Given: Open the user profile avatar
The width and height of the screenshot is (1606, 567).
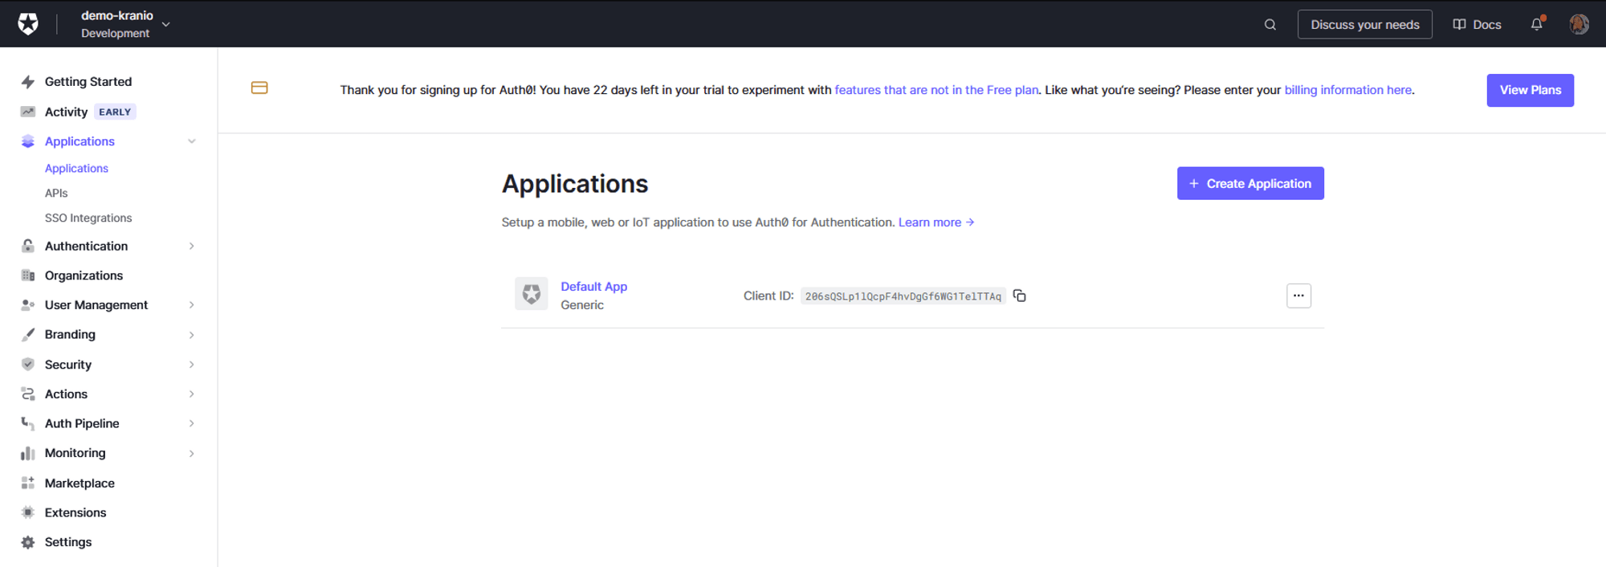Looking at the screenshot, I should (1579, 24).
